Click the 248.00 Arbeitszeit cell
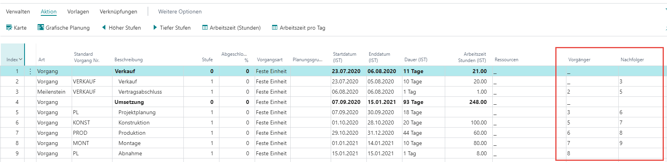Image resolution: width=667 pixels, height=162 pixels. pos(478,102)
